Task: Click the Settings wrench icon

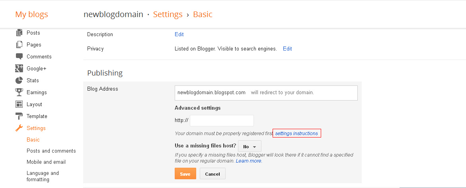Action: [x=19, y=128]
